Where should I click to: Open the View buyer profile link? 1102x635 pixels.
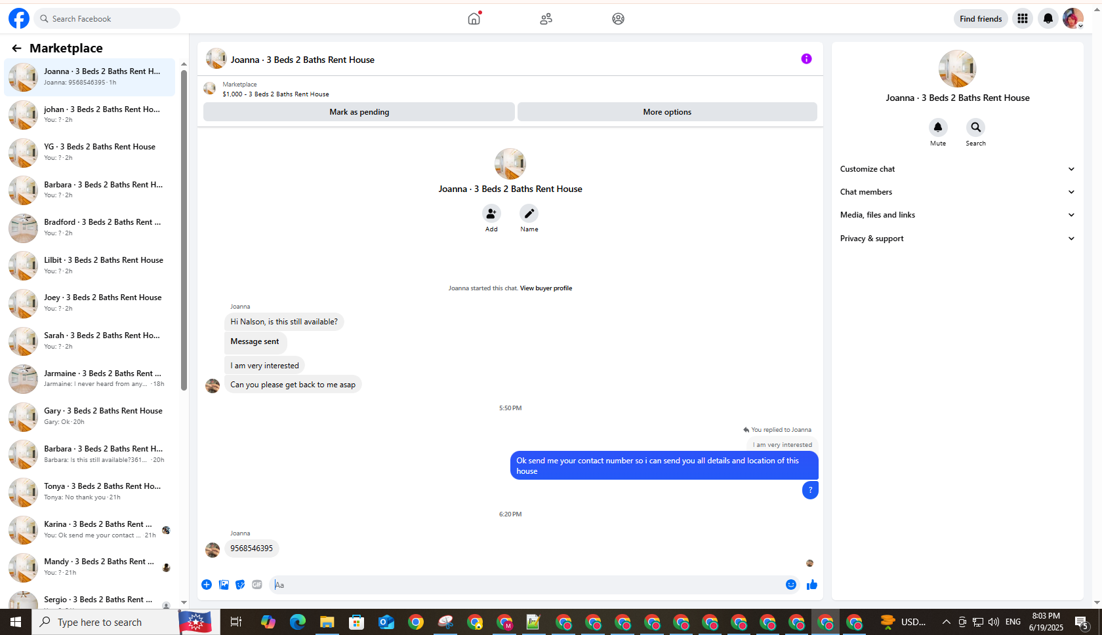546,288
